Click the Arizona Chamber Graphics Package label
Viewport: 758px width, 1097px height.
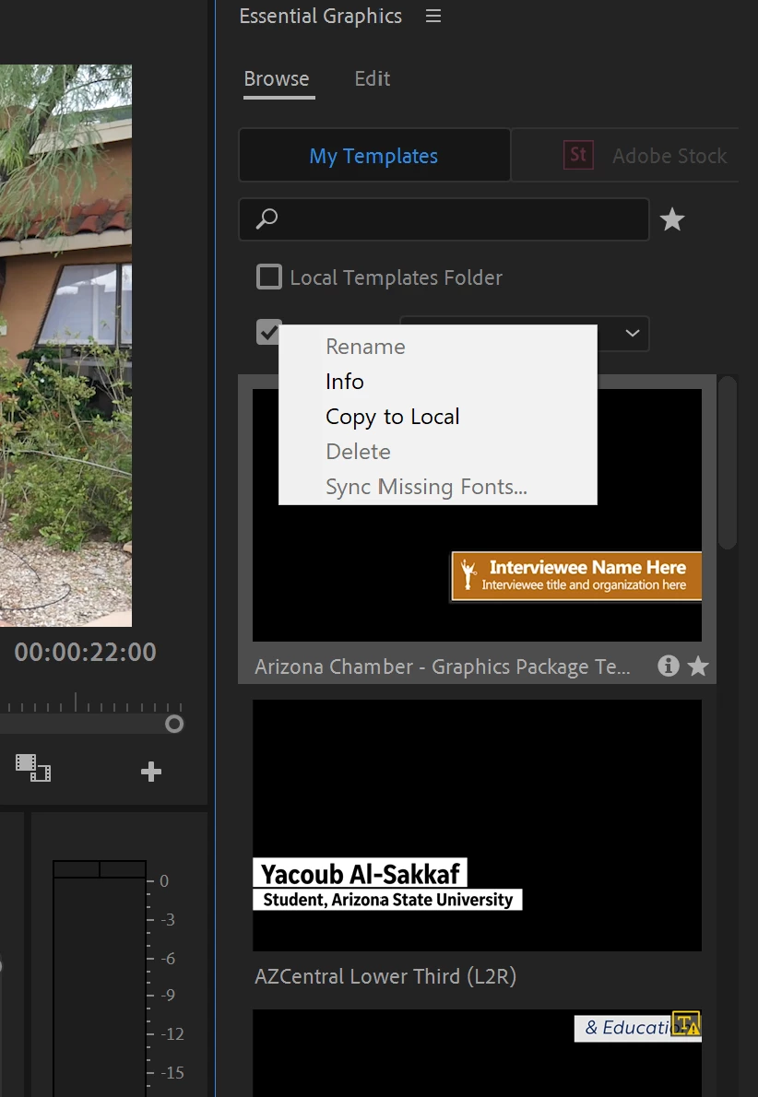click(x=443, y=666)
